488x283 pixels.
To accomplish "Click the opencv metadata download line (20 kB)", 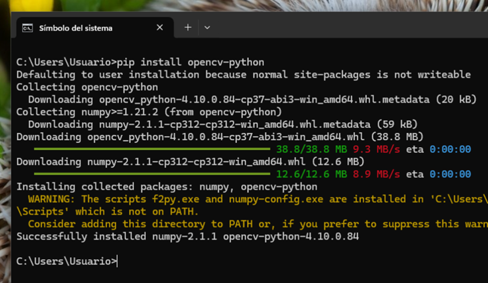I will coord(253,99).
